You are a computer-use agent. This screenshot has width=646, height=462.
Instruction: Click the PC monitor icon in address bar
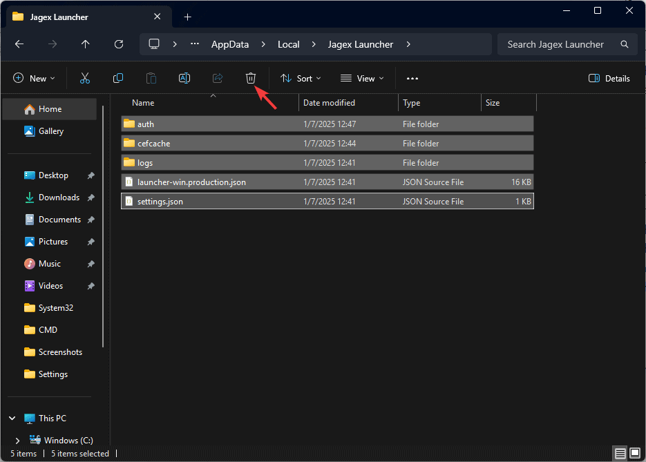(154, 44)
